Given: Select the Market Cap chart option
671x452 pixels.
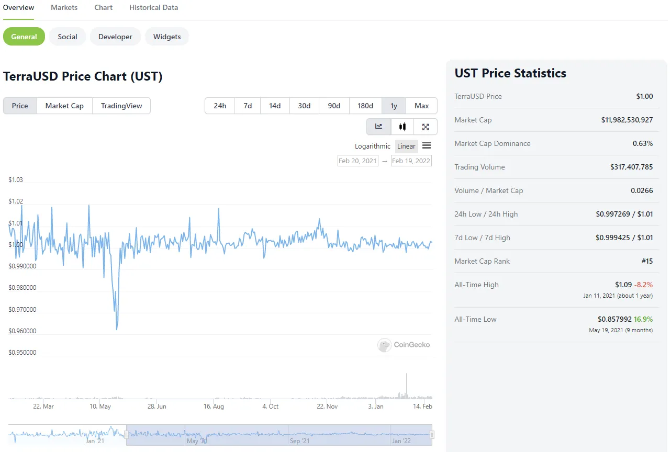Looking at the screenshot, I should point(64,106).
